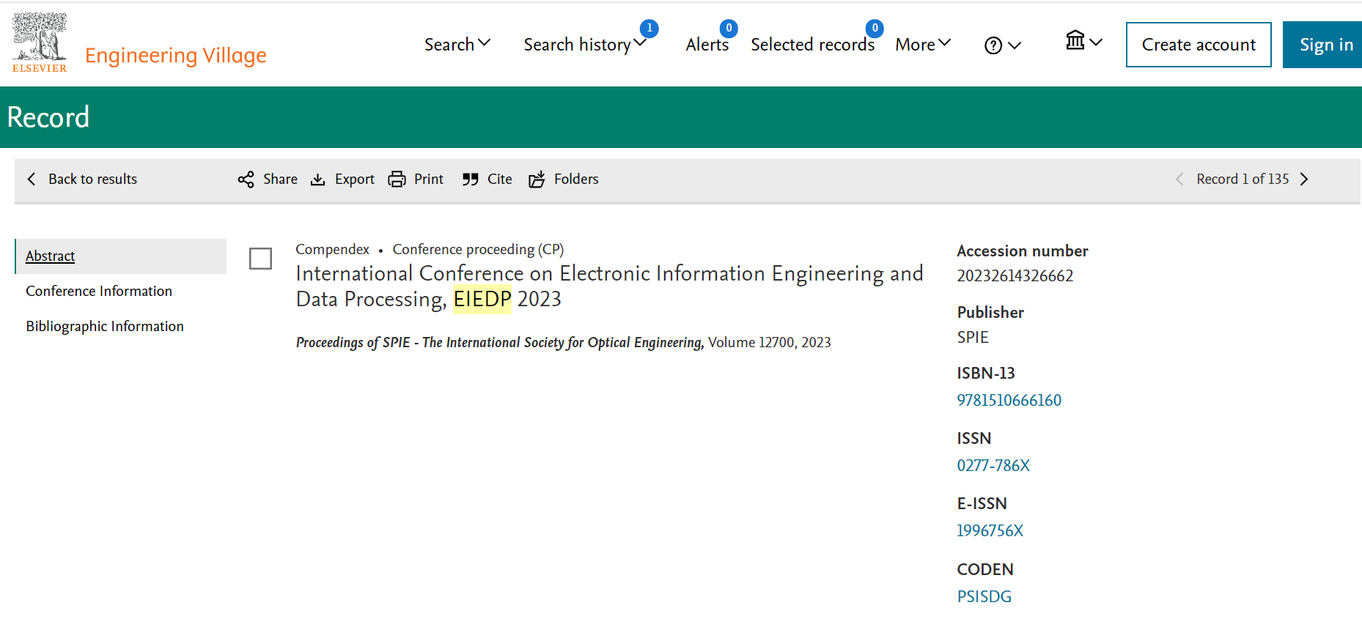
Task: Click the institution building icon
Action: coord(1075,40)
